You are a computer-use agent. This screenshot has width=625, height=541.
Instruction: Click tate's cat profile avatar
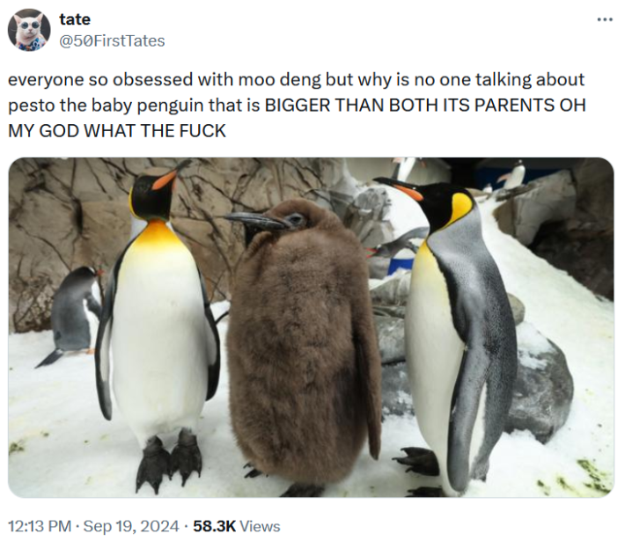(x=29, y=30)
